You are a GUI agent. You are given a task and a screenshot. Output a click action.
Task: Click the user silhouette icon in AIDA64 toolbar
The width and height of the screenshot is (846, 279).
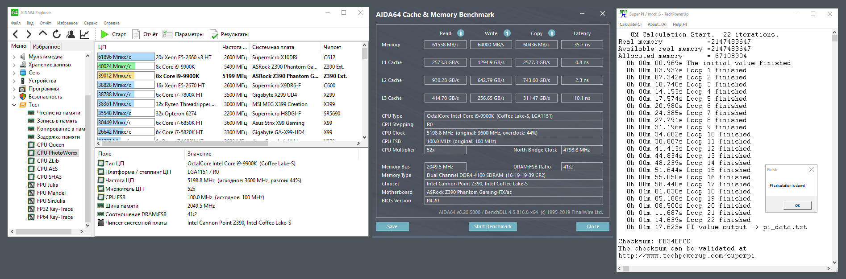click(71, 34)
